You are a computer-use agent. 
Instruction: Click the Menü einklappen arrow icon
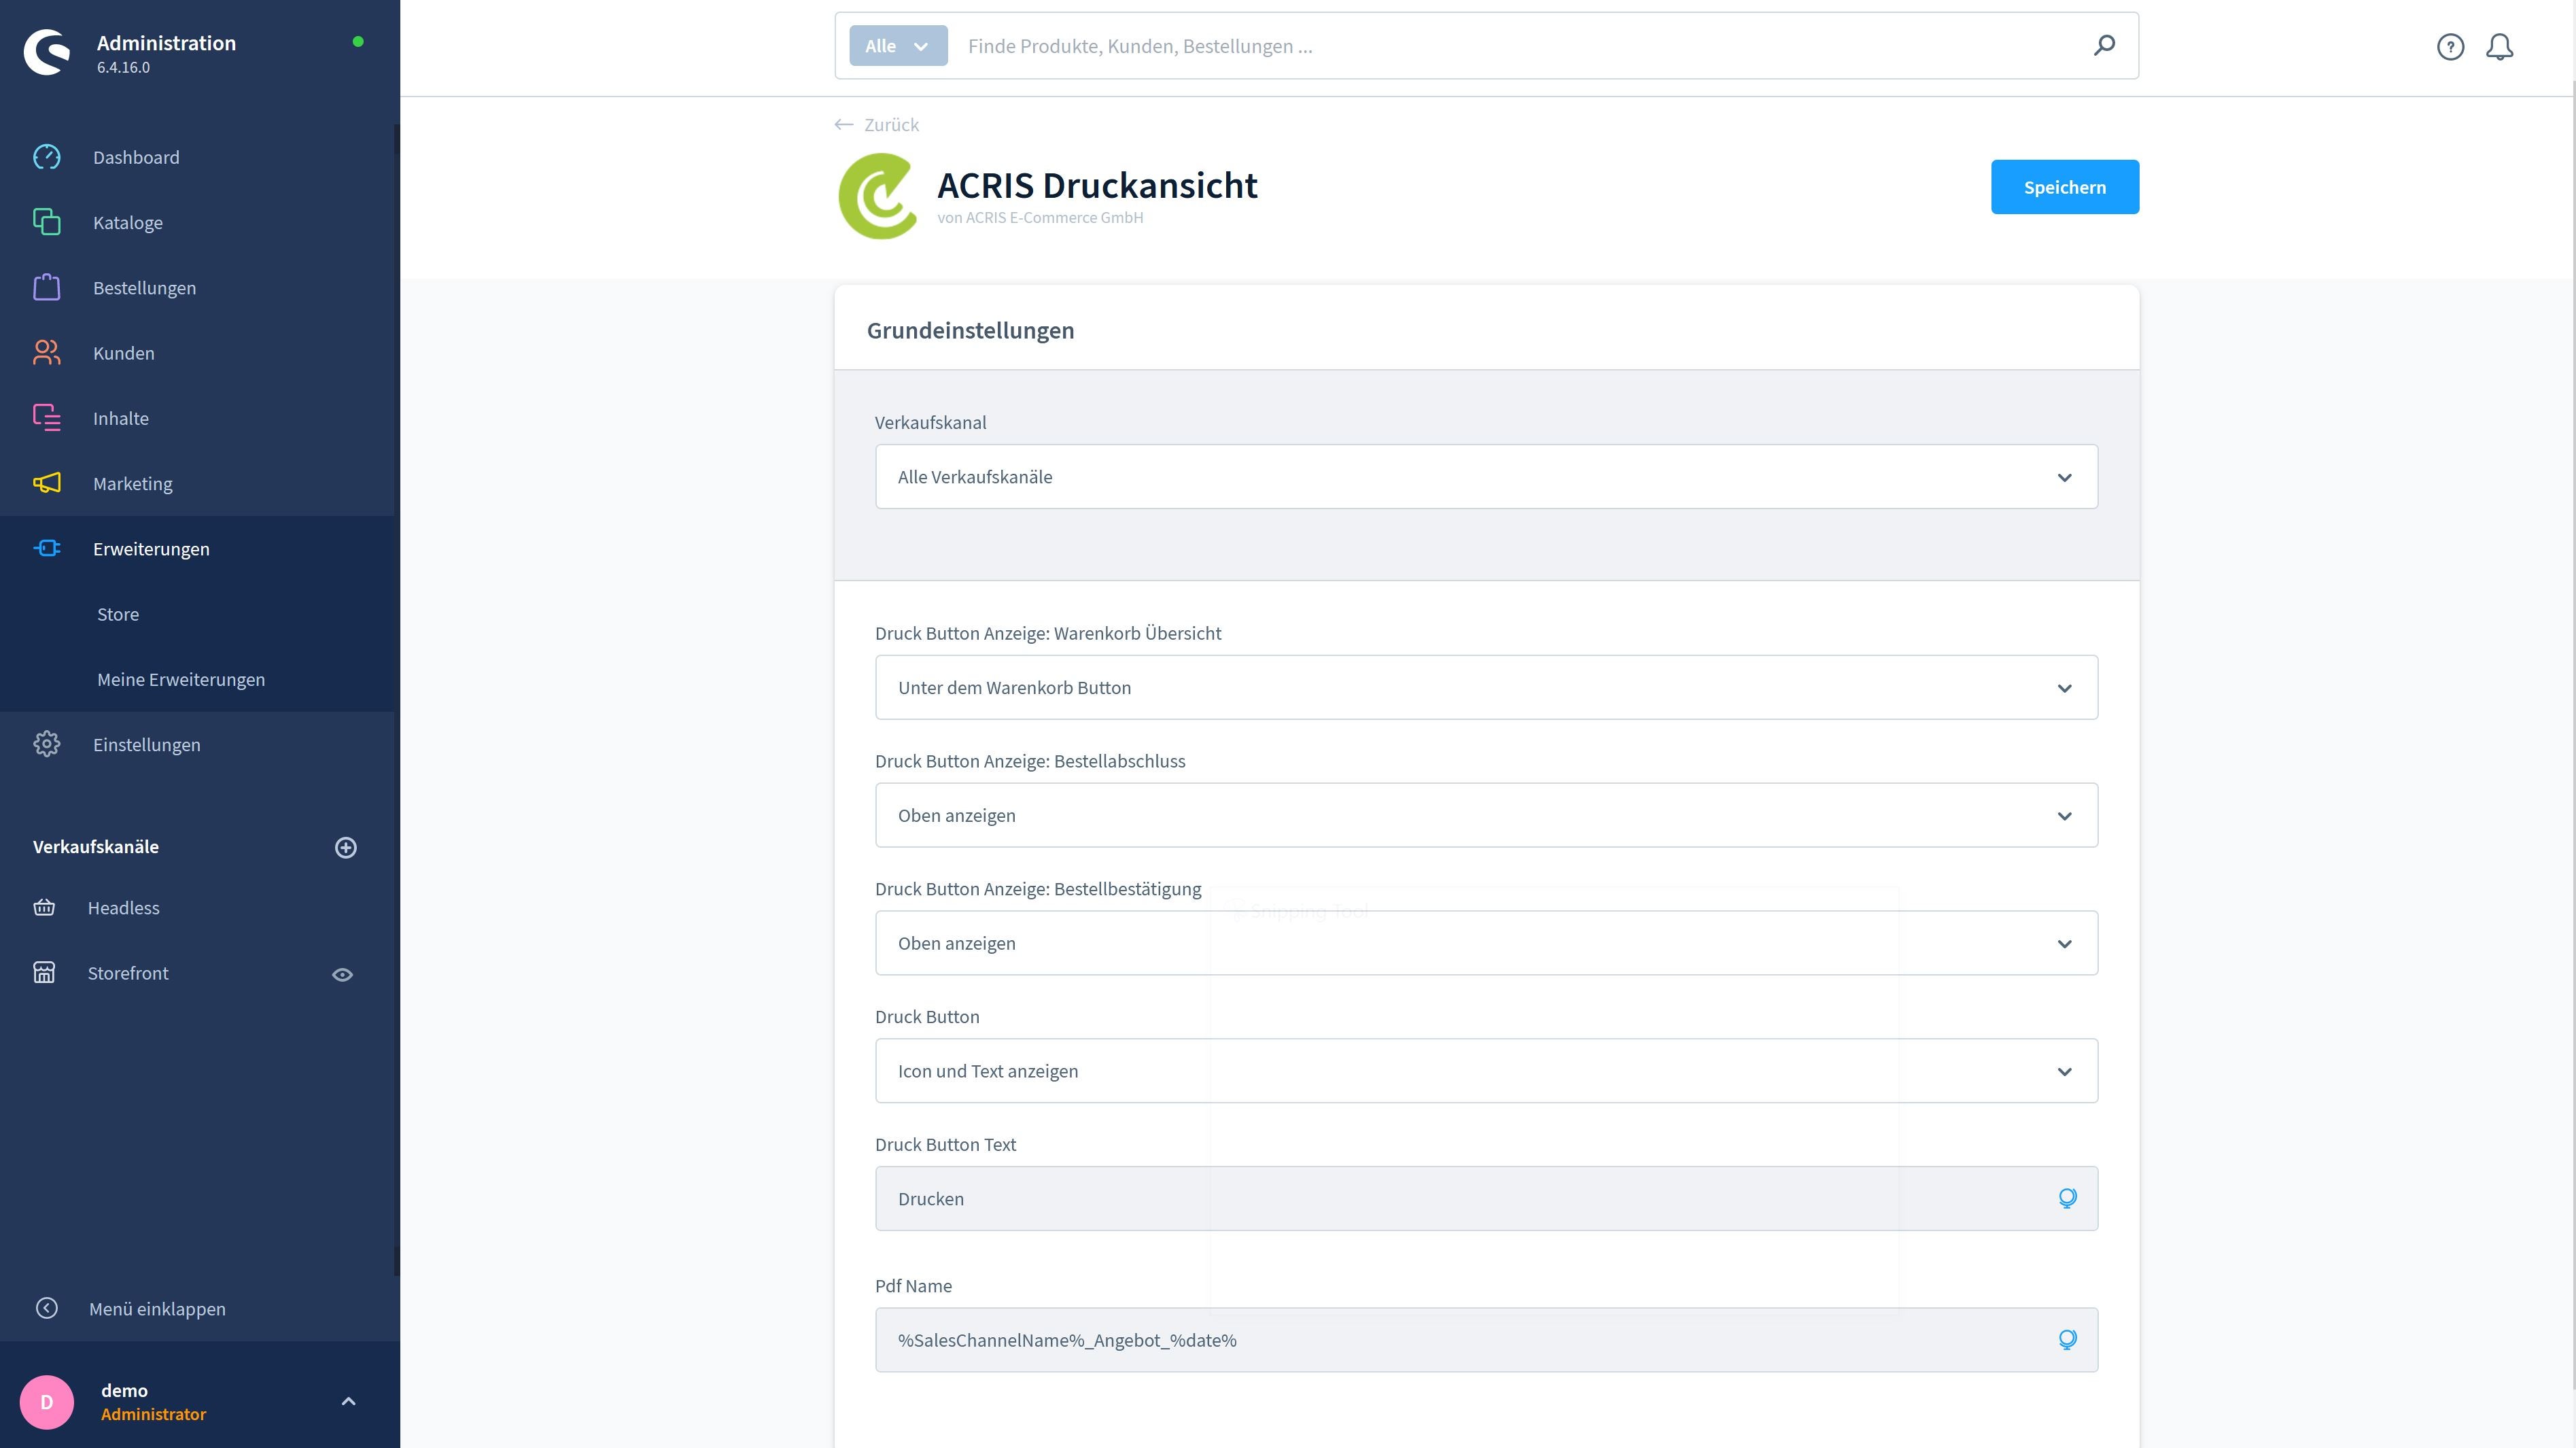[x=46, y=1308]
